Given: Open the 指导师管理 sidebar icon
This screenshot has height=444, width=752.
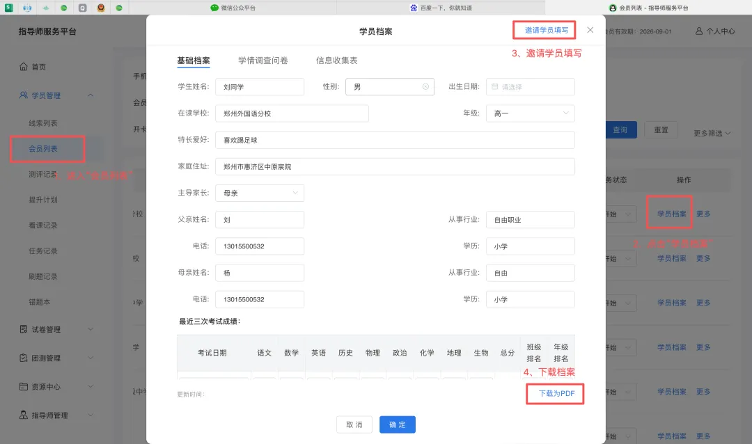Looking at the screenshot, I should [24, 415].
